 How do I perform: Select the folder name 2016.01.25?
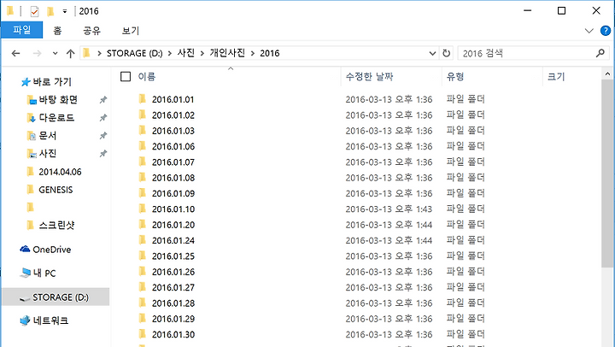pos(173,256)
